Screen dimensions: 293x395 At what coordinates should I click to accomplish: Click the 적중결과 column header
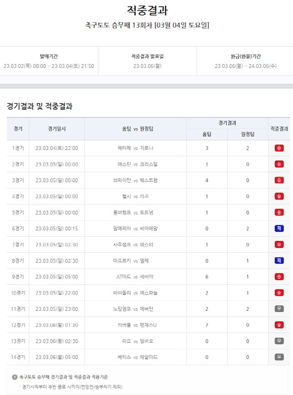(x=279, y=128)
